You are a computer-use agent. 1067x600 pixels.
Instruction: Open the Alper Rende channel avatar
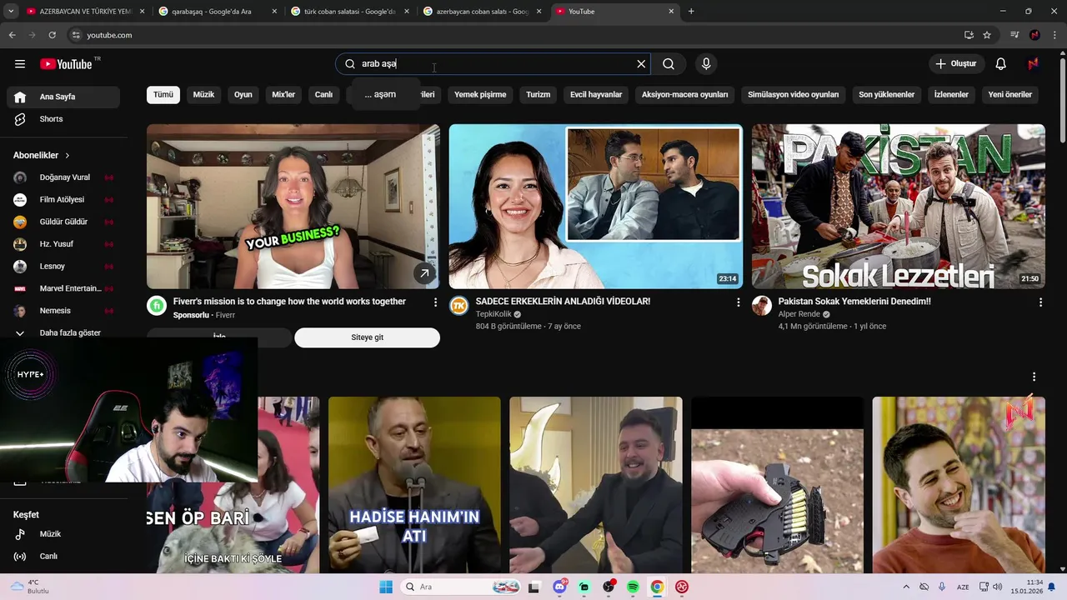[762, 306]
